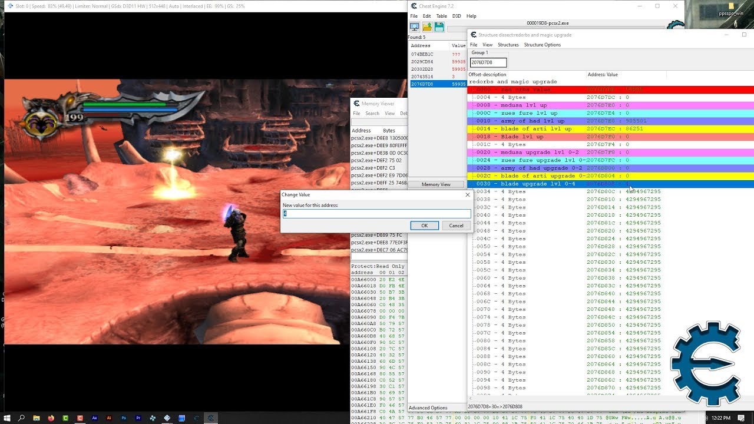Close the Change Value dialog
The image size is (754, 424).
(x=468, y=194)
